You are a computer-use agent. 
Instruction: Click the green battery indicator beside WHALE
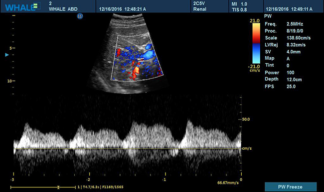pyautogui.click(x=35, y=6)
